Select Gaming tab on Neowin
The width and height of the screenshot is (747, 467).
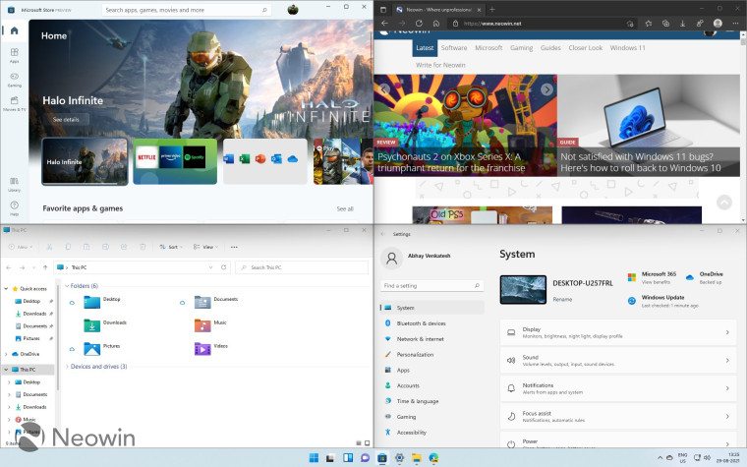pyautogui.click(x=522, y=47)
